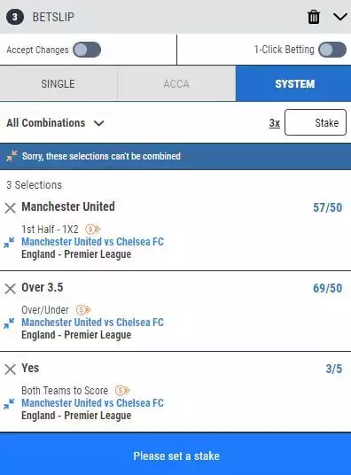This screenshot has height=475, width=351.
Task: Click cash out icon beside Over/Under
Action: 83,309
